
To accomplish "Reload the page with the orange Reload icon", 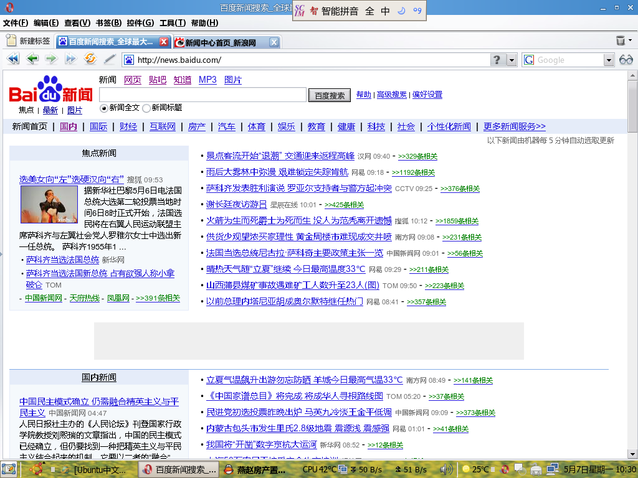I will [90, 59].
